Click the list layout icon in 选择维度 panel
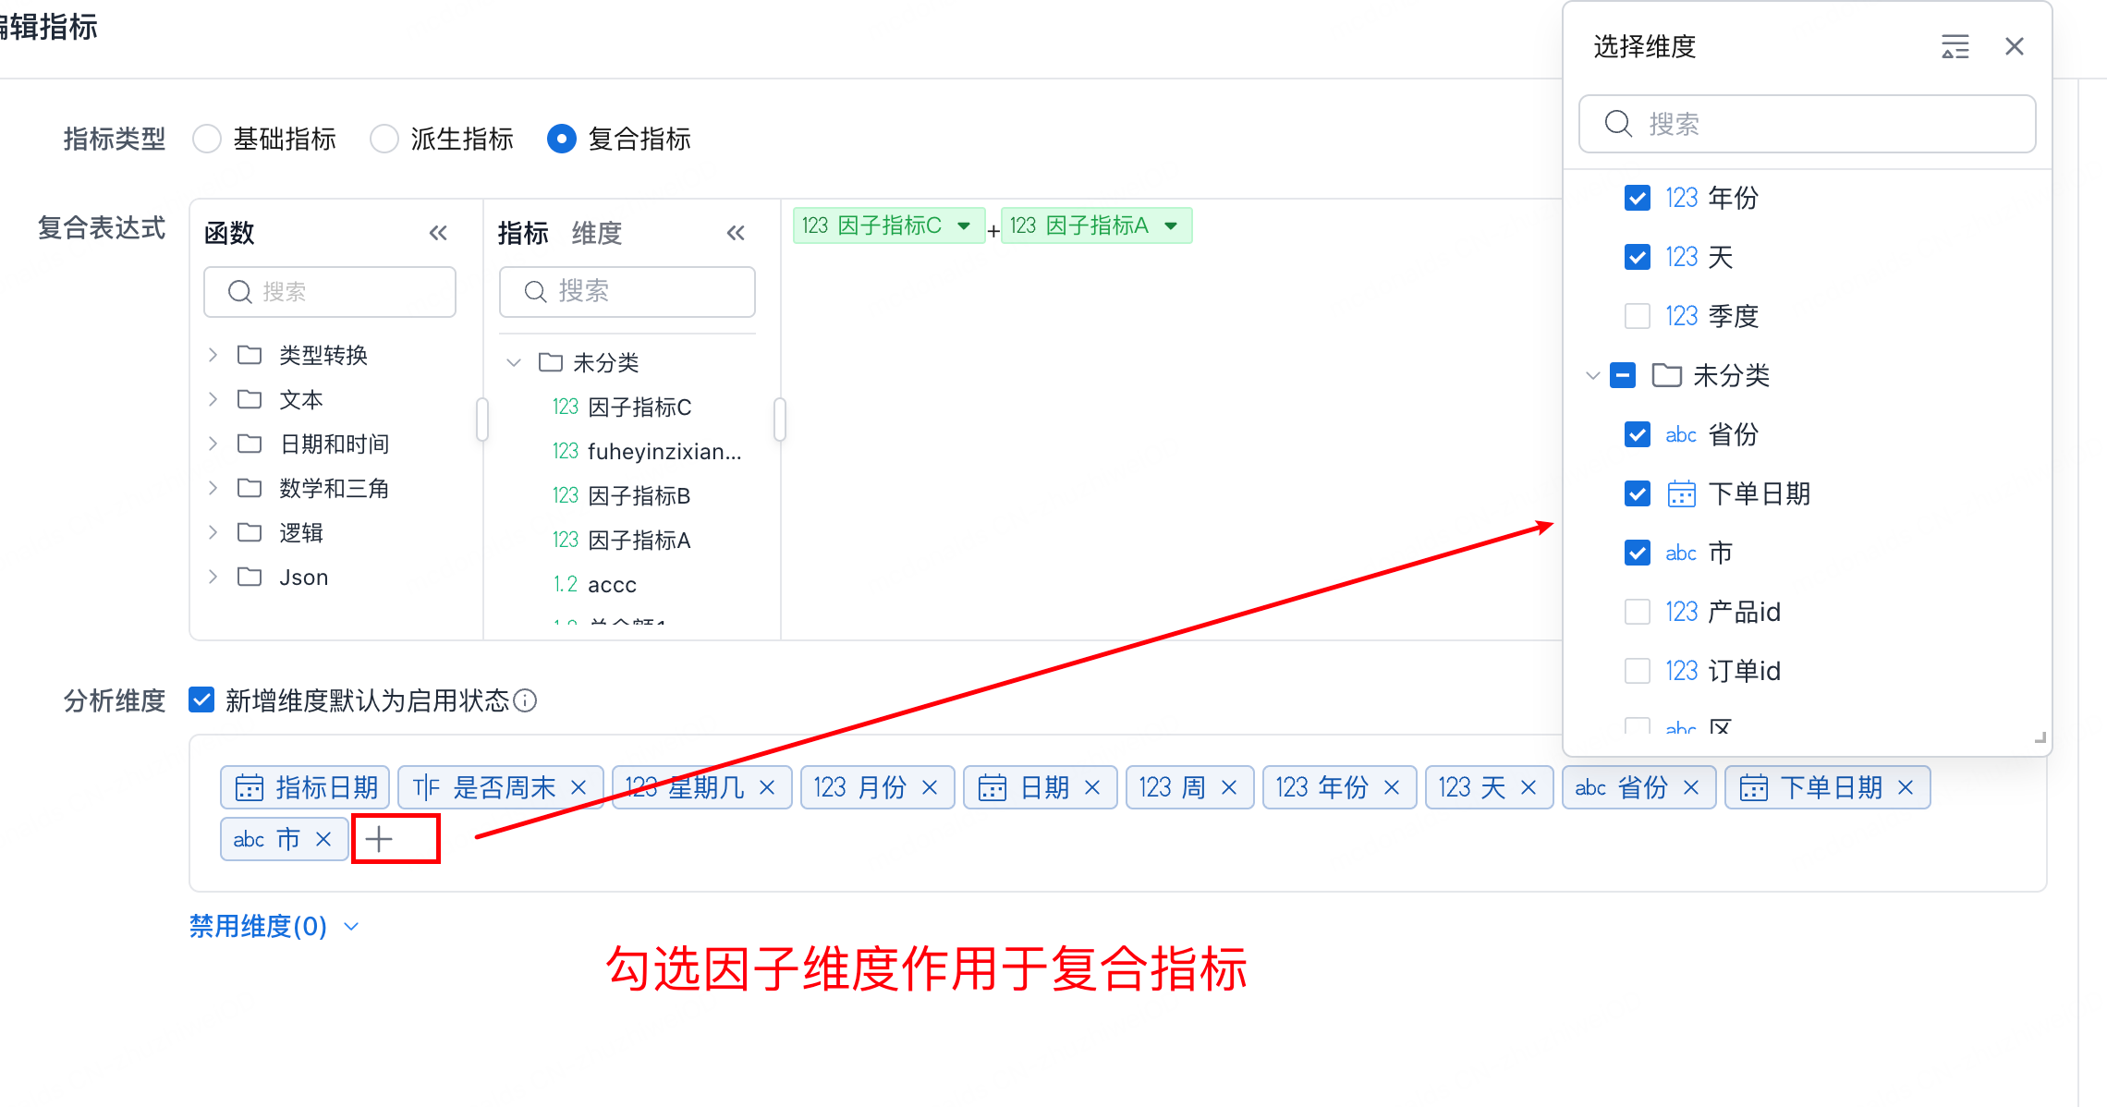 (1955, 46)
